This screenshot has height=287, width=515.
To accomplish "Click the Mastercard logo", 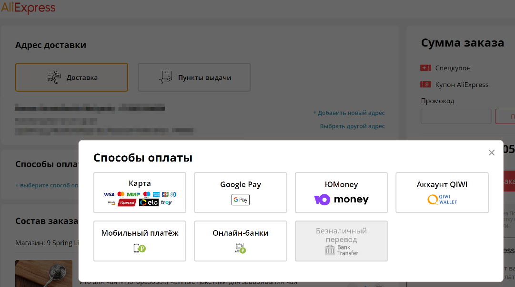I will 121,194.
